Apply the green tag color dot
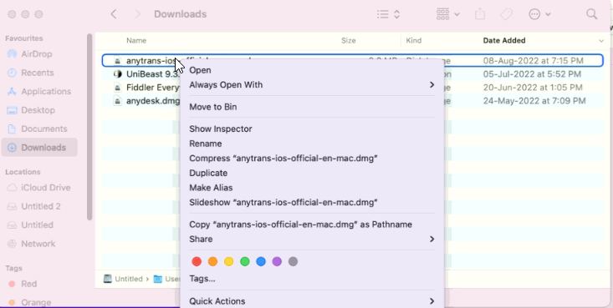 coord(245,261)
